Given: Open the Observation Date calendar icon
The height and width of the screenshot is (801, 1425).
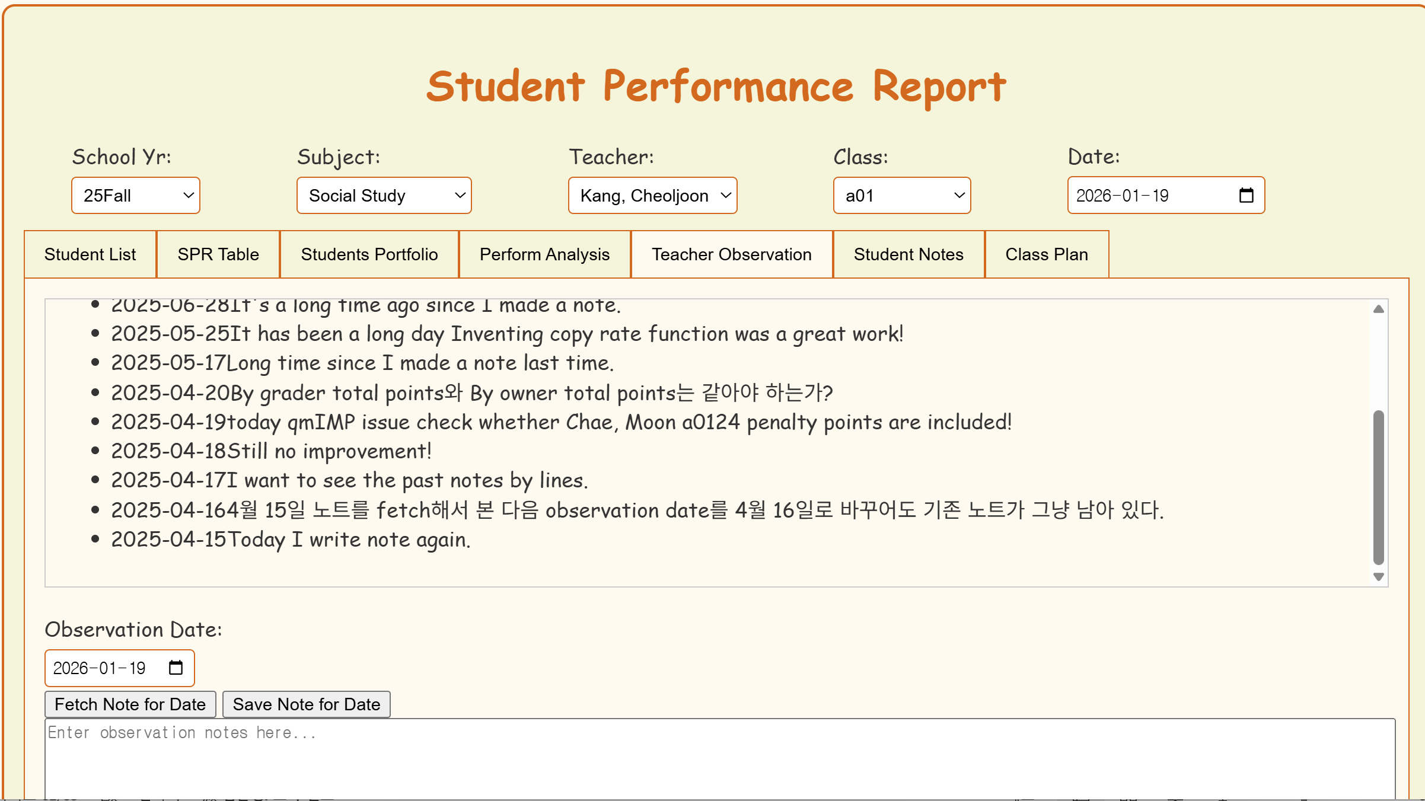Looking at the screenshot, I should point(176,668).
